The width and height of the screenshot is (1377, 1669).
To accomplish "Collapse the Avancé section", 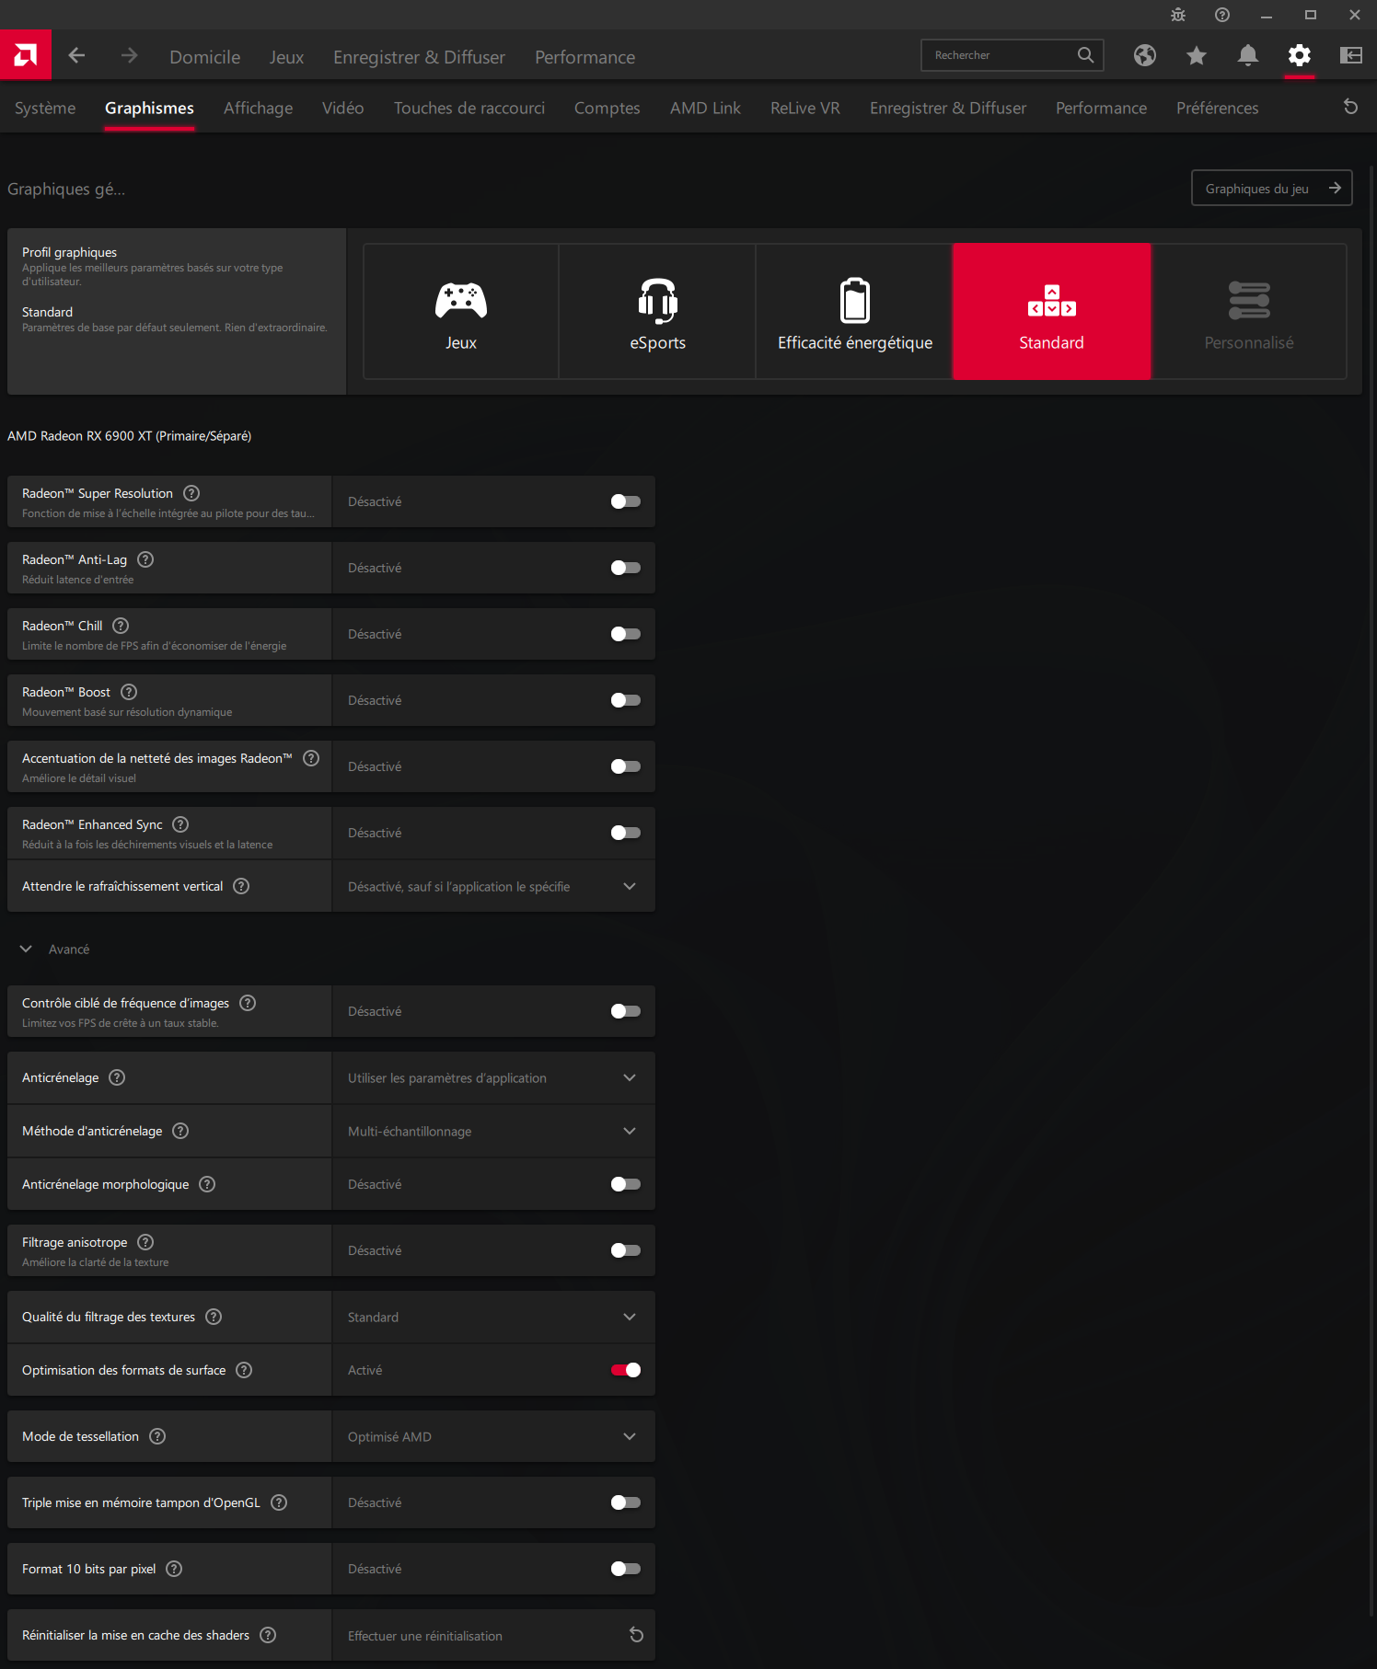I will coord(27,950).
